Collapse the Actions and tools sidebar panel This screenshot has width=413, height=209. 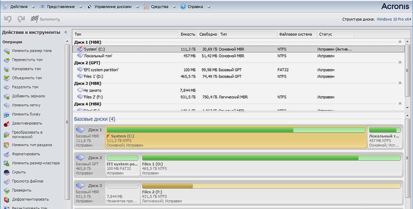click(x=66, y=33)
